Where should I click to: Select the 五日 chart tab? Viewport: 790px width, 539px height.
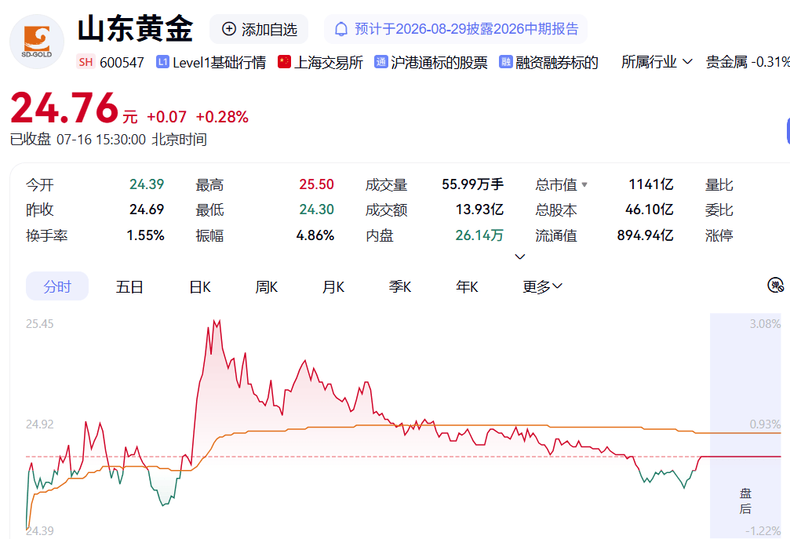pos(129,286)
